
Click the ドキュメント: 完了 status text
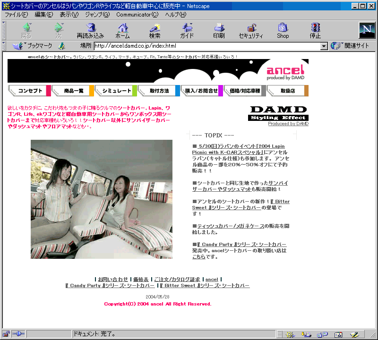point(94,334)
